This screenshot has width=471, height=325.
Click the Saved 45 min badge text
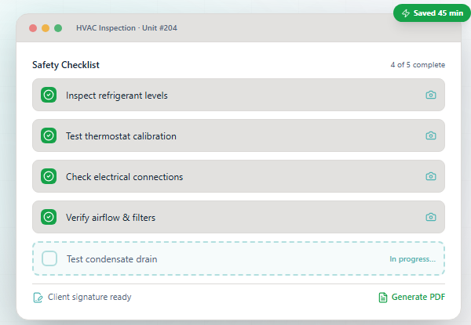tap(438, 13)
